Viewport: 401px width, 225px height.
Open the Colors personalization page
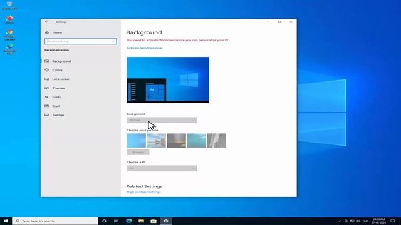[x=57, y=70]
